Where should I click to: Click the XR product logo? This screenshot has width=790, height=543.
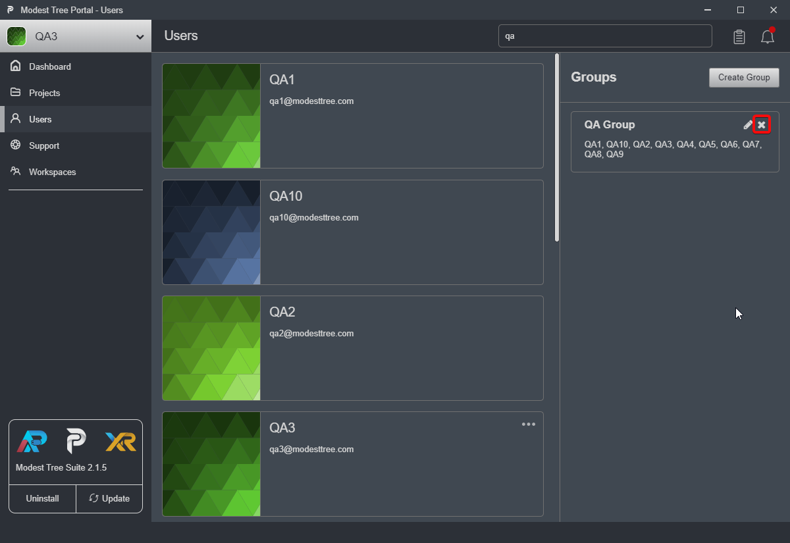tap(120, 442)
